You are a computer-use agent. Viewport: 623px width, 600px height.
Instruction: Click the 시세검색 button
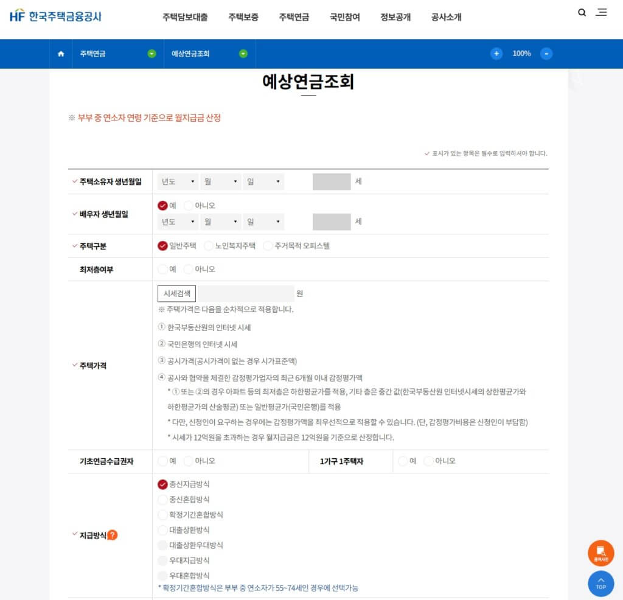coord(176,293)
